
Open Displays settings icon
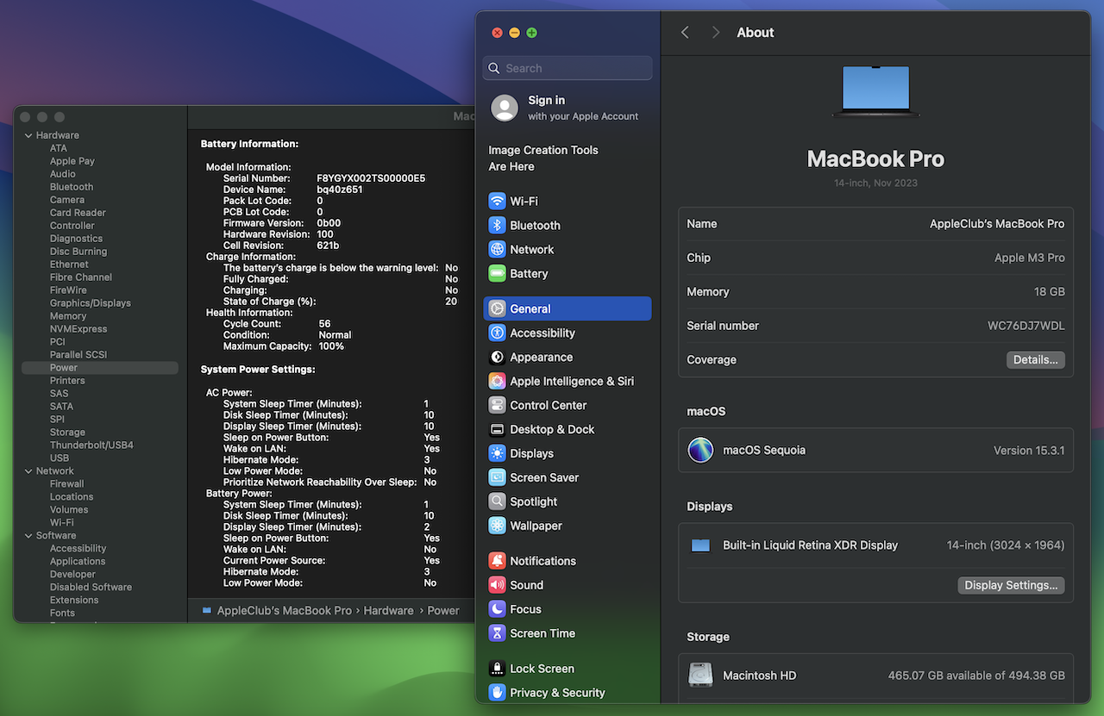(x=497, y=453)
